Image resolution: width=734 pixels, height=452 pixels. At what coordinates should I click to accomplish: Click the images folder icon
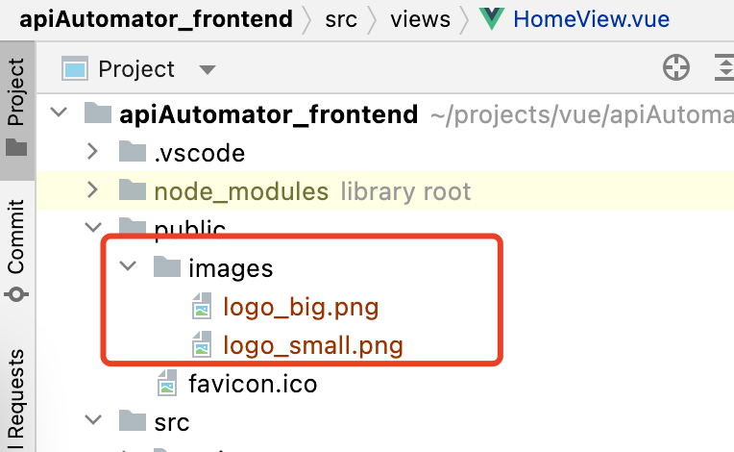pos(167,267)
